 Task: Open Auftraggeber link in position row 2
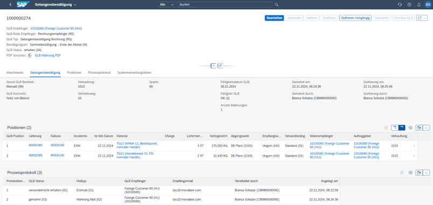point(367,155)
